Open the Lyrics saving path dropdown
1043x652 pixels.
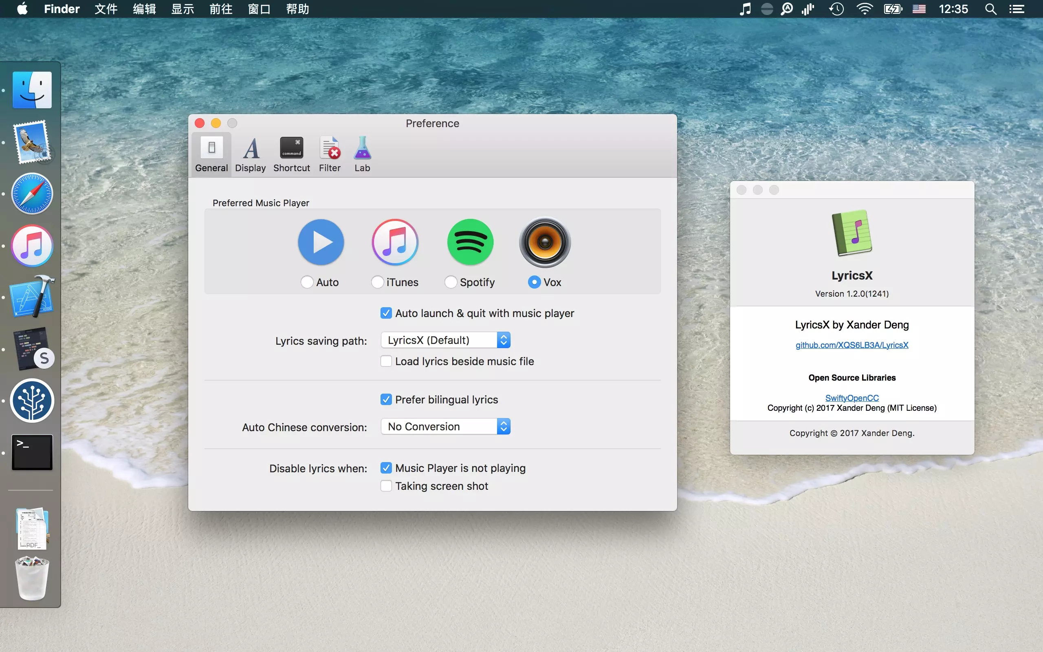[x=445, y=340]
